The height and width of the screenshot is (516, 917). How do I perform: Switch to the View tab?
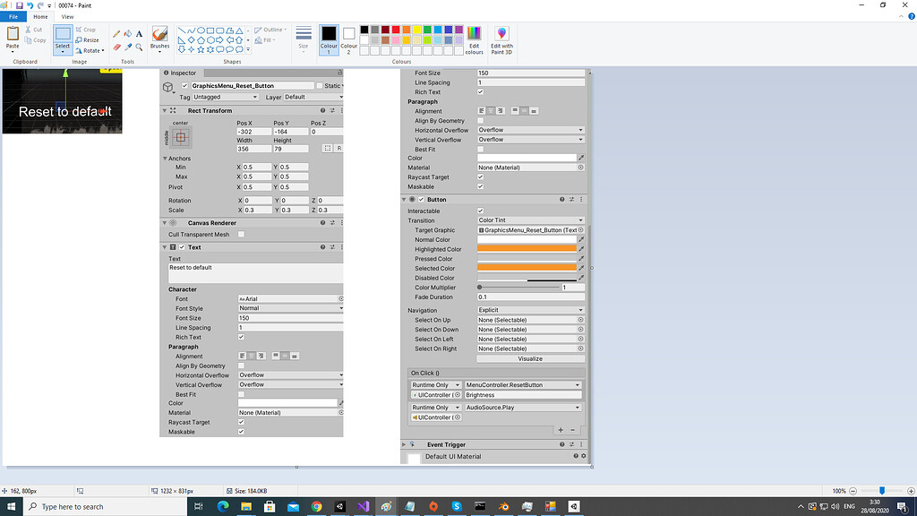[x=67, y=16]
